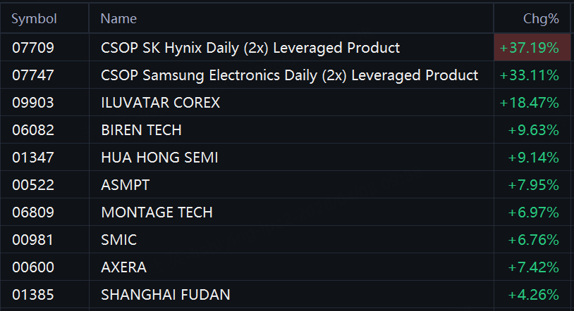
Task: Sort by the Symbol column header
Action: coord(35,19)
